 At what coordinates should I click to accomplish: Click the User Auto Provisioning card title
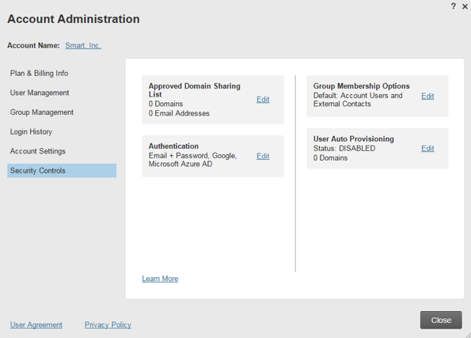point(354,139)
